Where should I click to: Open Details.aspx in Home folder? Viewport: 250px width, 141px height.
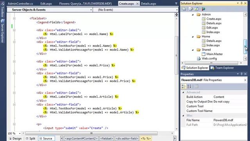point(214,41)
